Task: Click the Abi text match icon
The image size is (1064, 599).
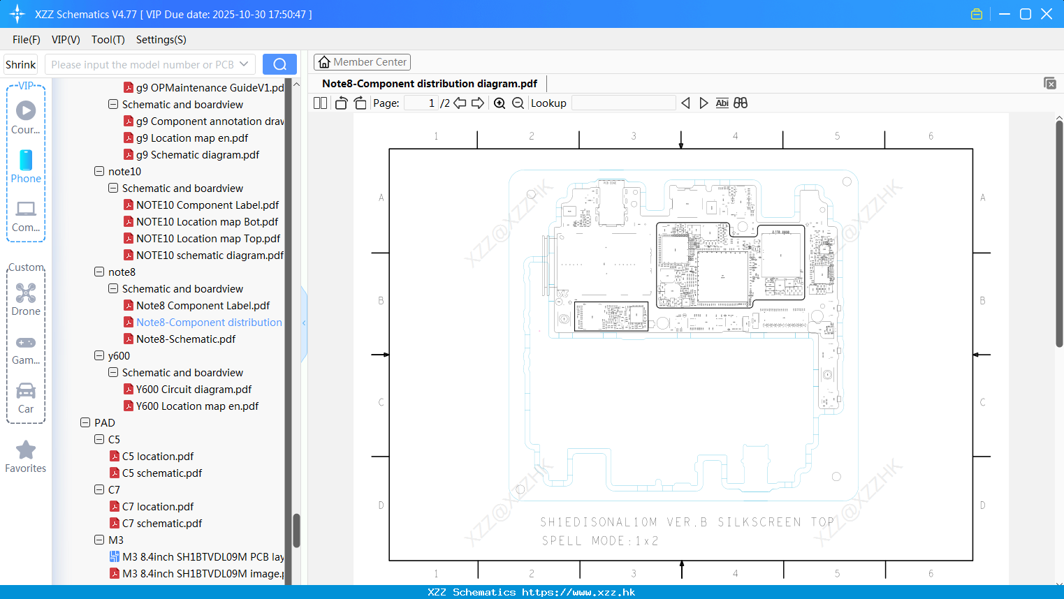Action: pos(722,103)
